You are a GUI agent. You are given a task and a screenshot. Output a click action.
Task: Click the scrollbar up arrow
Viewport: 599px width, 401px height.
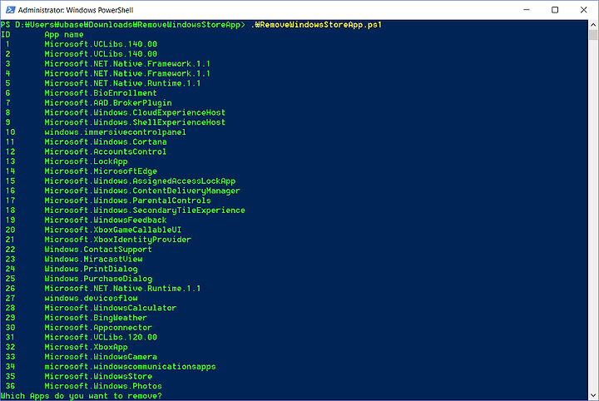[x=593, y=25]
